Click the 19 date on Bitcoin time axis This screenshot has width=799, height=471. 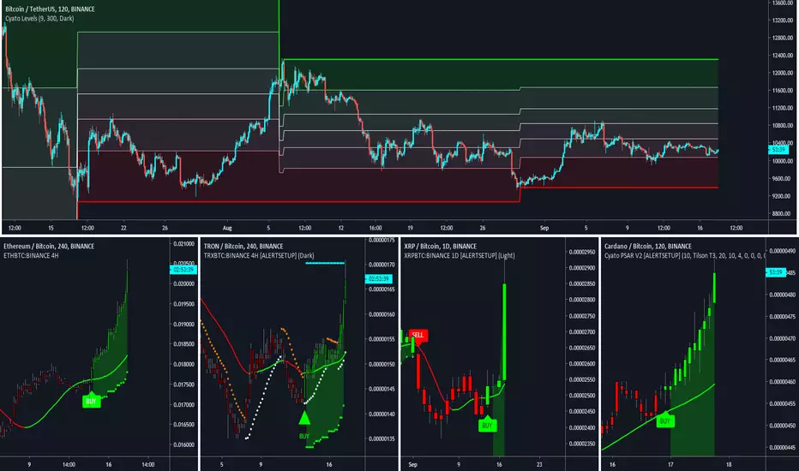410,228
